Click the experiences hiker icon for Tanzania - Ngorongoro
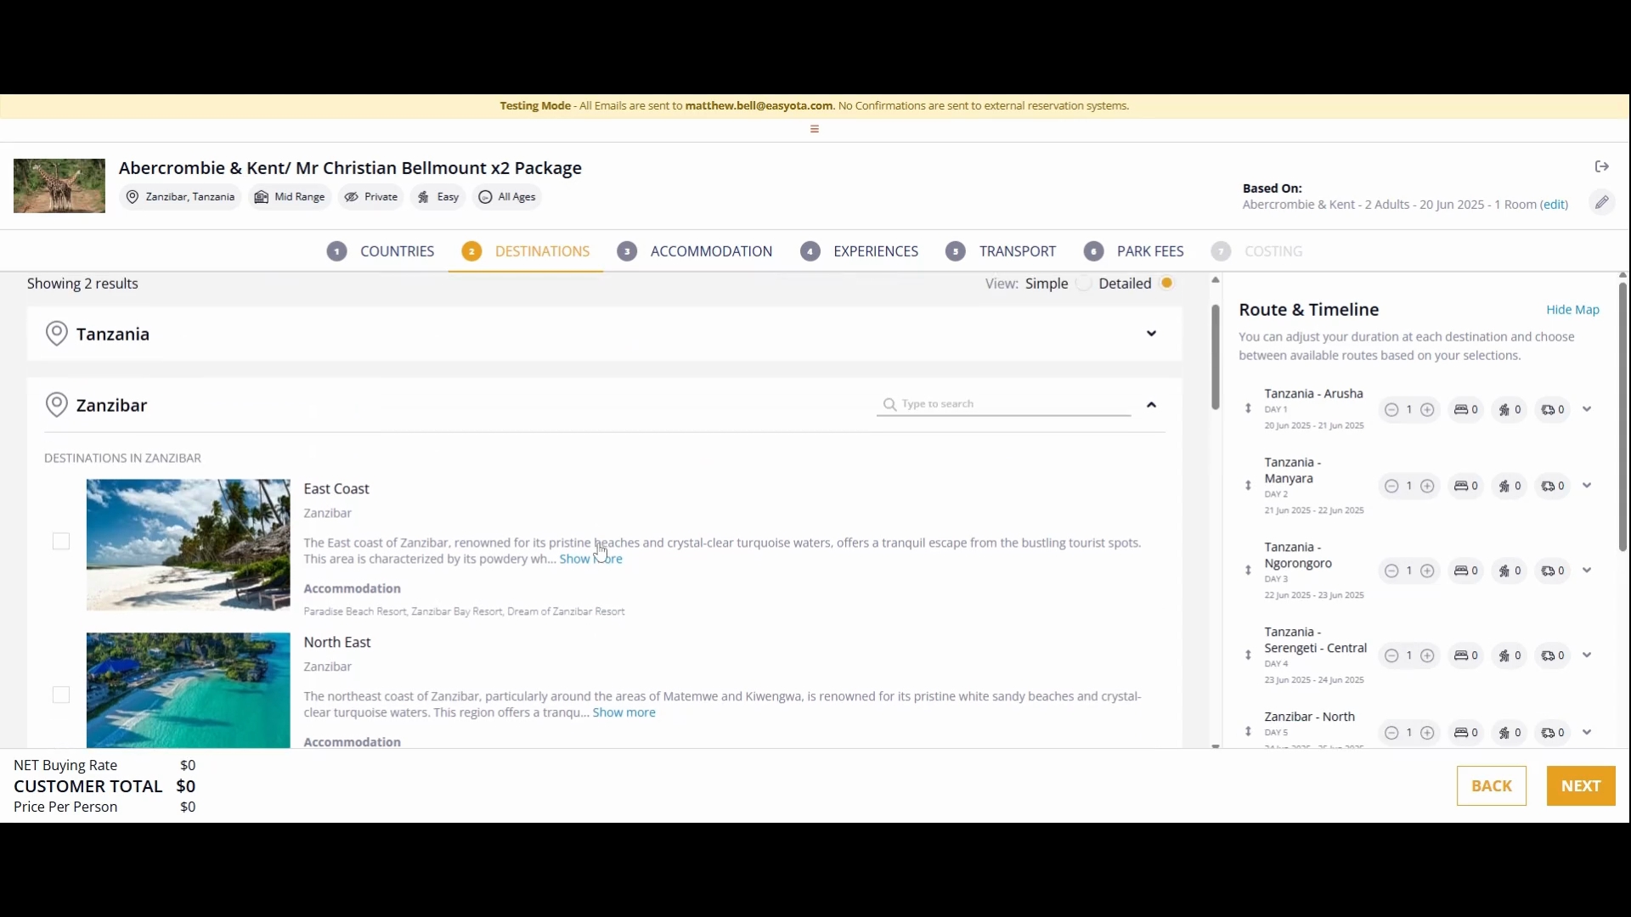 pyautogui.click(x=1504, y=571)
